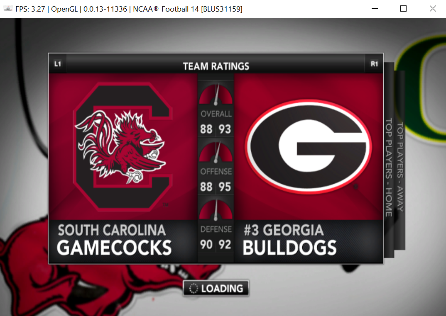Select the South Carolina Gamecocks logo
The image size is (446, 316).
pos(123,147)
